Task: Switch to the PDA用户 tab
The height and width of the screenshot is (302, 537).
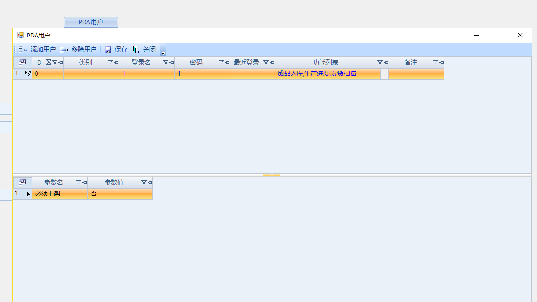Action: coord(91,22)
